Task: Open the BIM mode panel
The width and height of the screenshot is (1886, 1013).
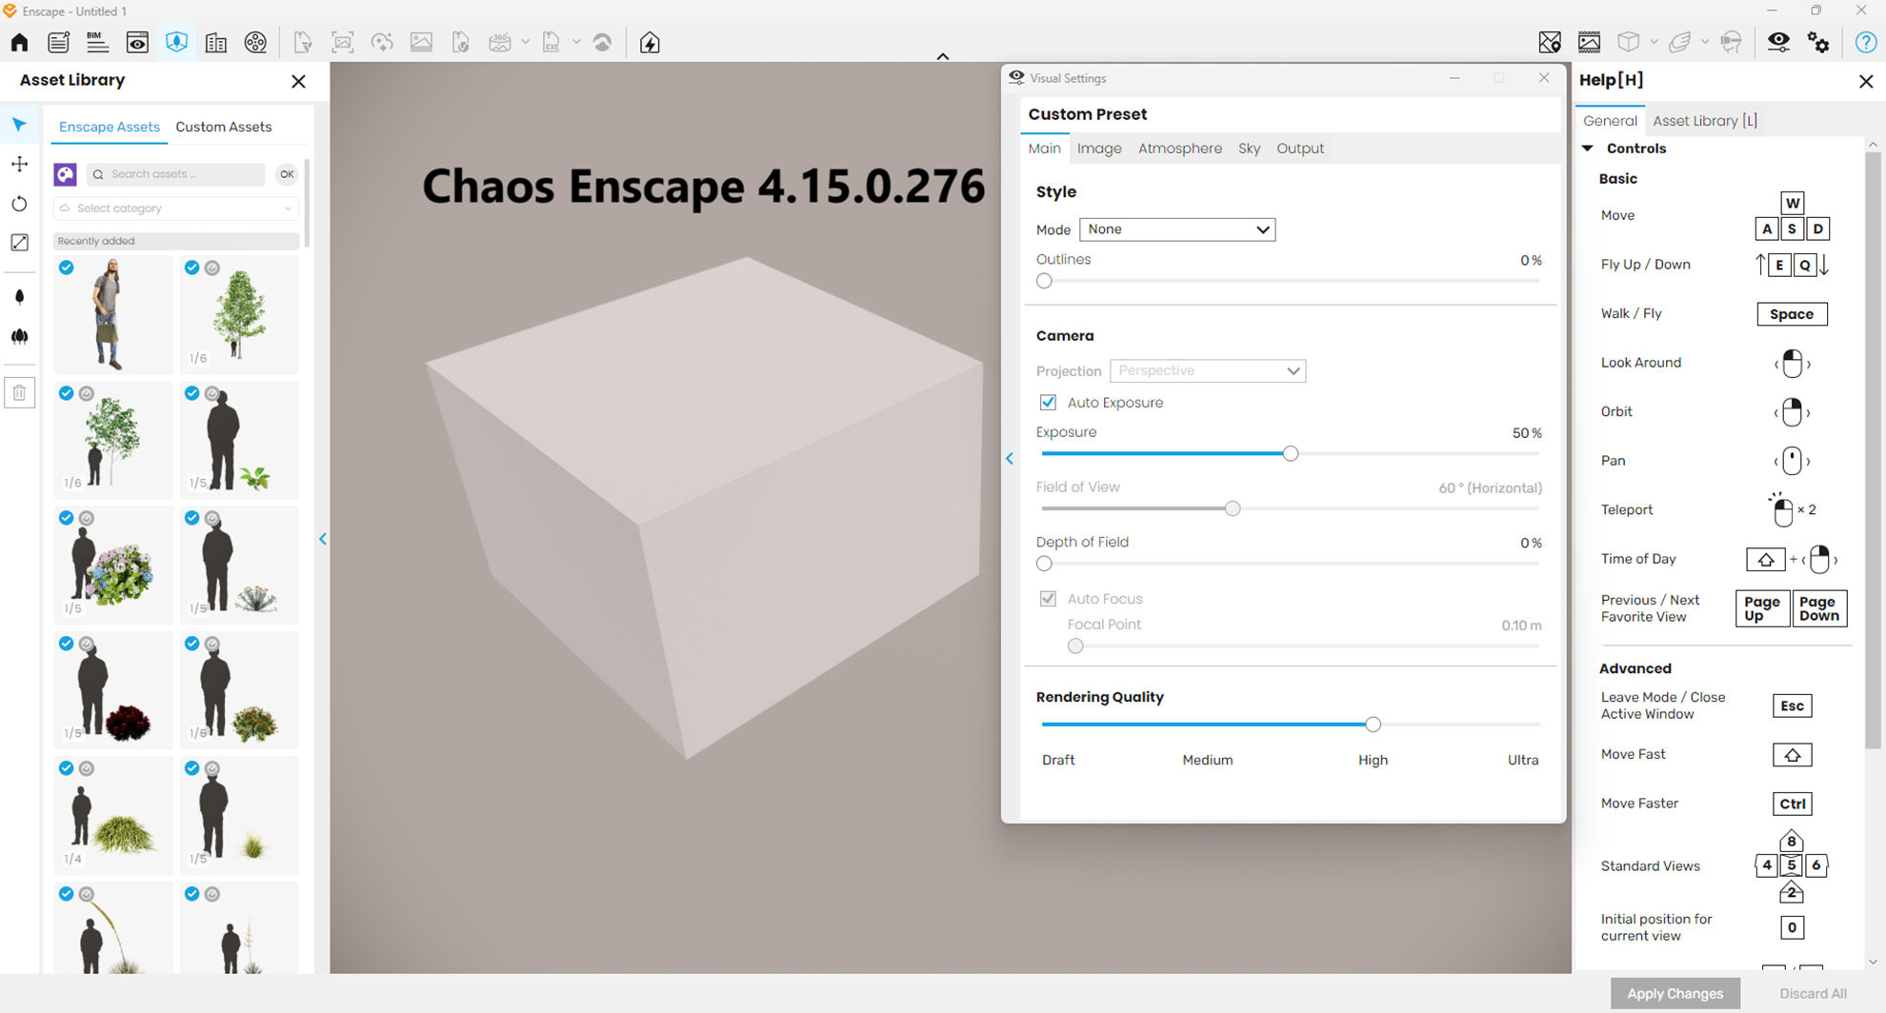Action: click(96, 42)
